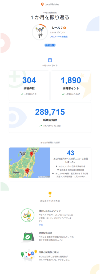Viewport: 100px width, 274px height.
Task: Select the 1,890 獲得ポイント card
Action: (71, 86)
